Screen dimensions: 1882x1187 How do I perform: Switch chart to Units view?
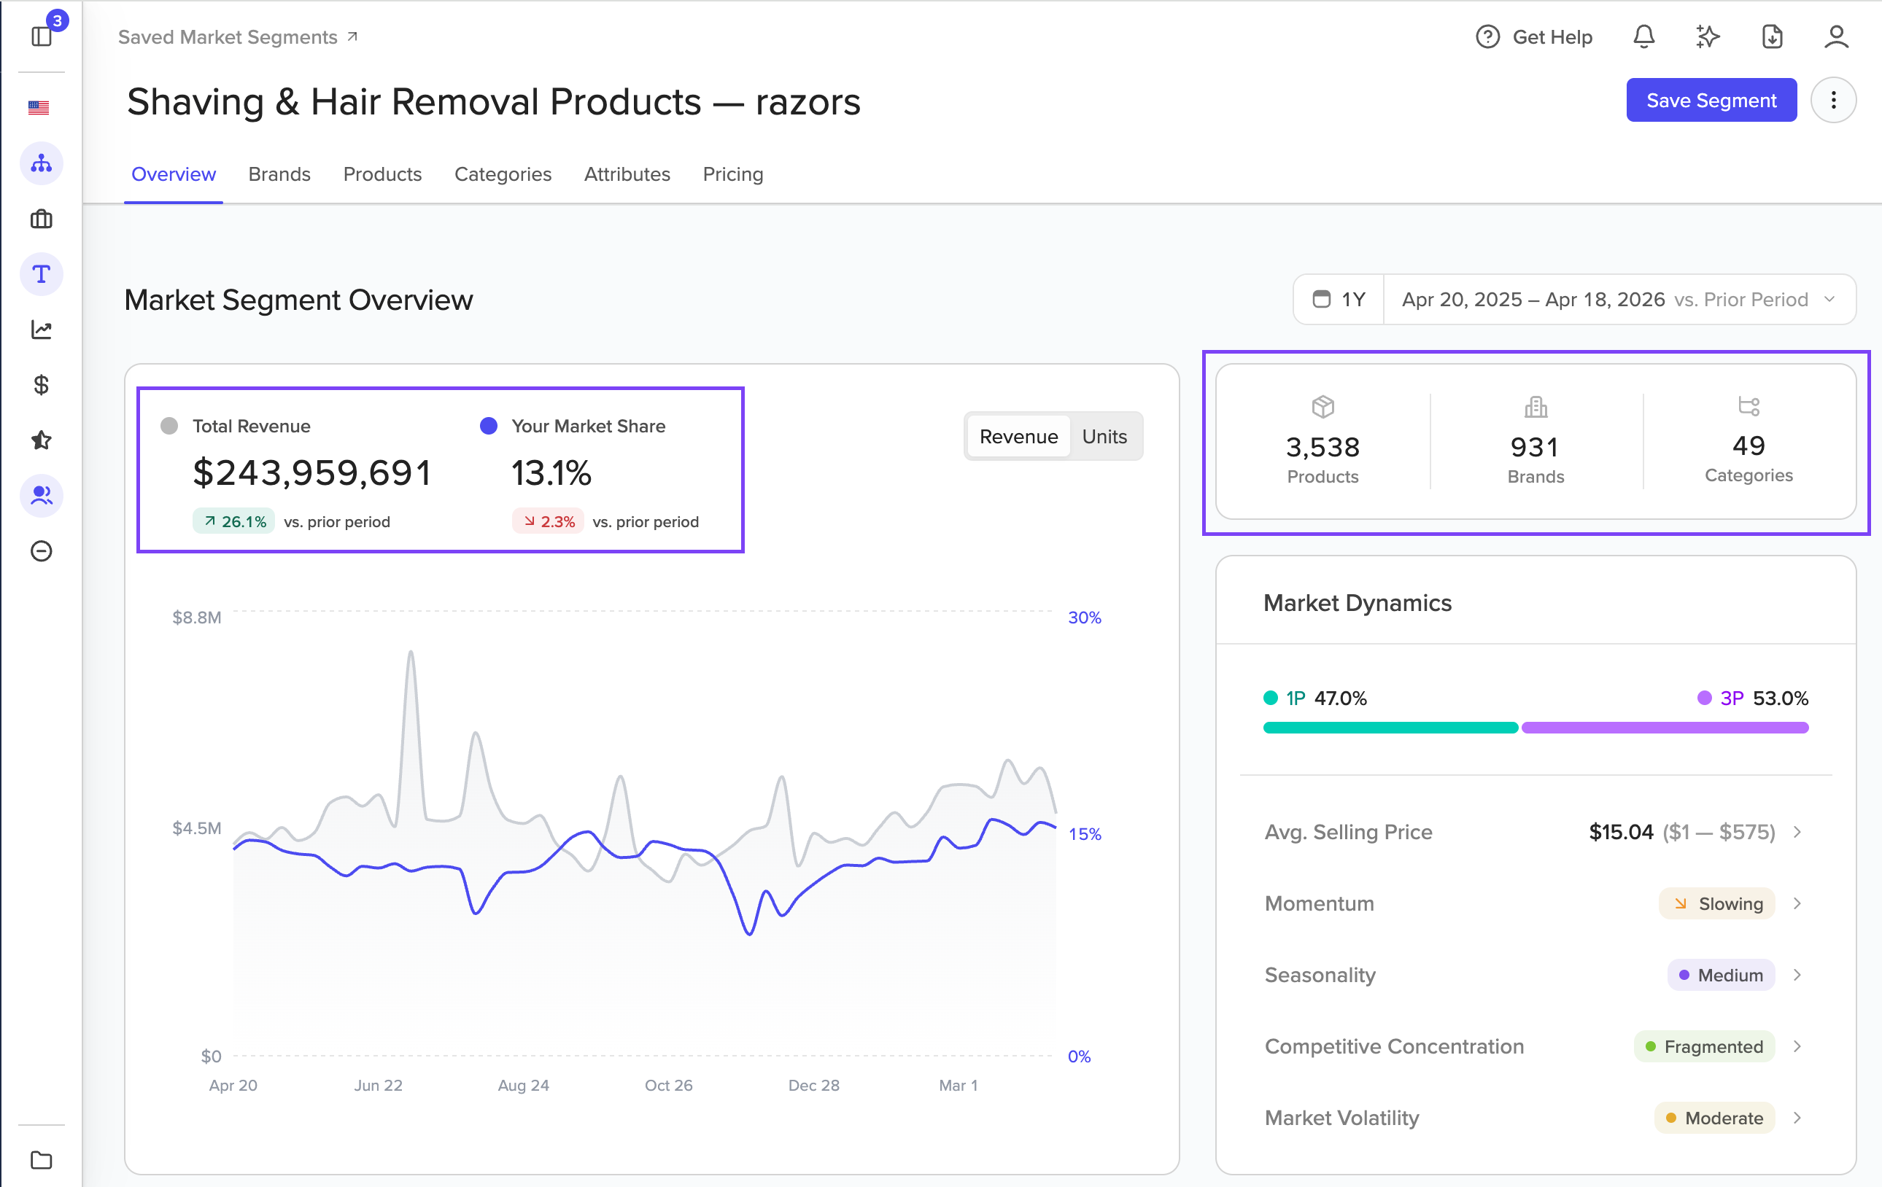1104,436
